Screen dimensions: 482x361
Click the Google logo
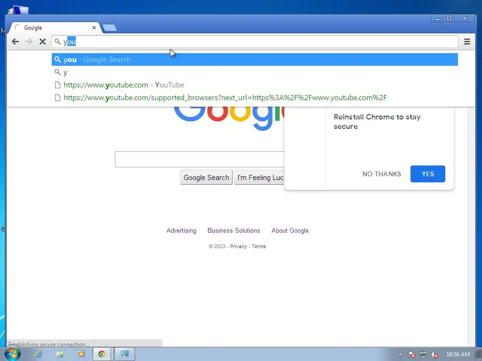pyautogui.click(x=229, y=118)
